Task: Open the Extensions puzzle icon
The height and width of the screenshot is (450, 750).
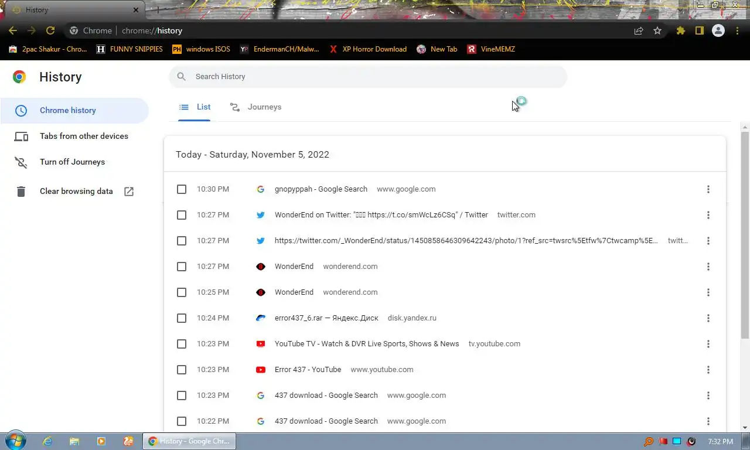Action: pos(680,30)
